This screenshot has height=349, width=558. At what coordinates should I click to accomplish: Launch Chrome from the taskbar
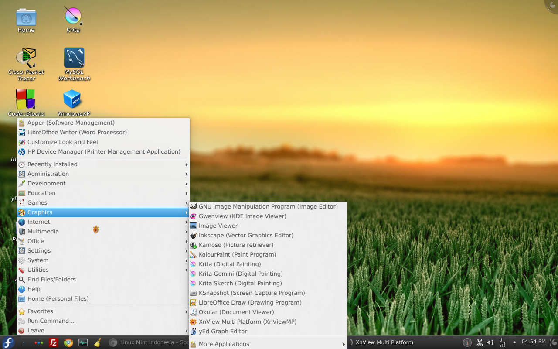tap(68, 342)
